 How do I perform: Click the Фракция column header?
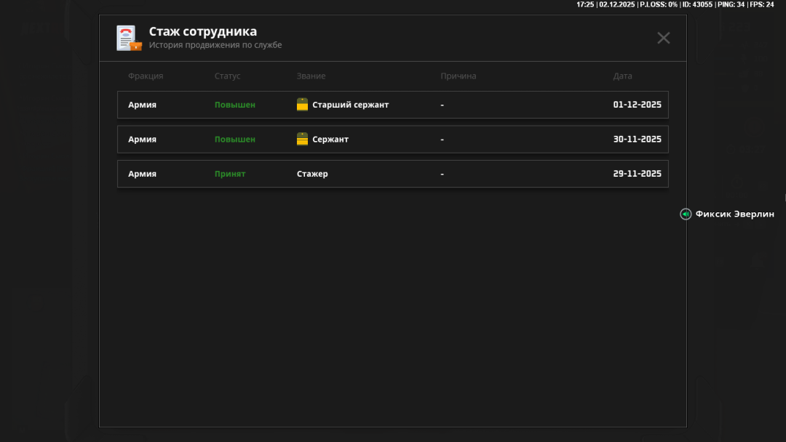coord(146,76)
